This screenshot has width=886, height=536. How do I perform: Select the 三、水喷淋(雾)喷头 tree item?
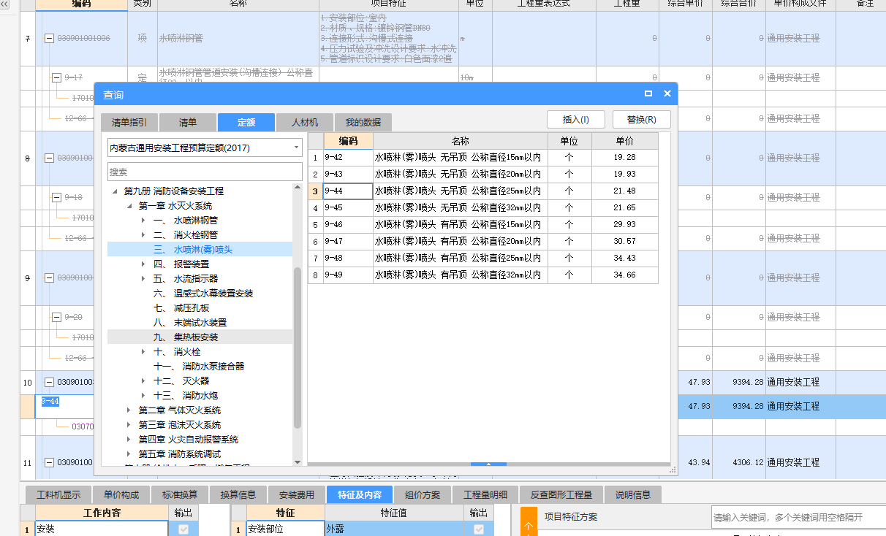193,250
